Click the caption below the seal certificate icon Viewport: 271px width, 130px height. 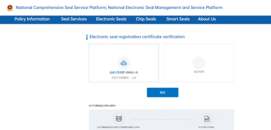tap(118, 127)
